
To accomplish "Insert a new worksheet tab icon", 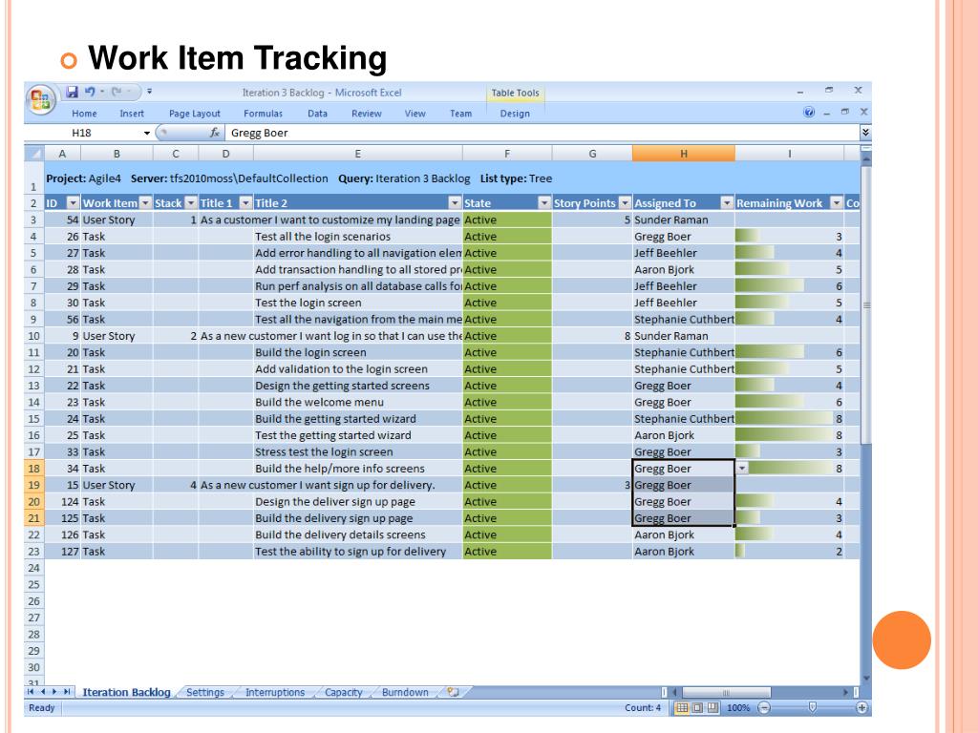I will coord(453,692).
